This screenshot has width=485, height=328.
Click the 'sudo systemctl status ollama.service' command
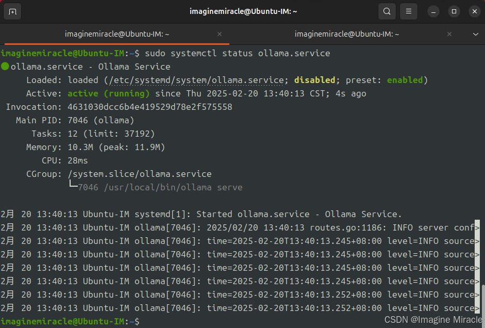click(237, 53)
